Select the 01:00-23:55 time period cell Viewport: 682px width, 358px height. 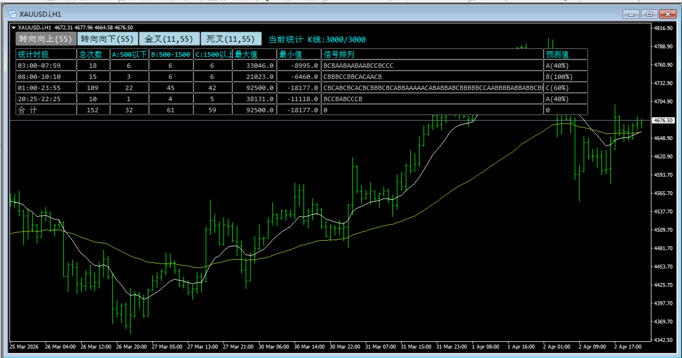[46, 88]
